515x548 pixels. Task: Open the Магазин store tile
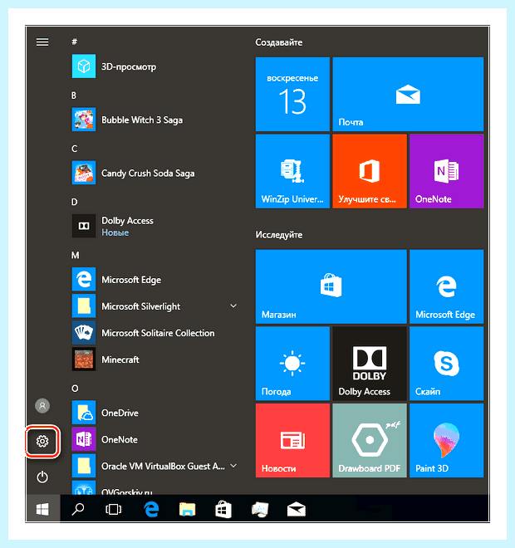[331, 286]
